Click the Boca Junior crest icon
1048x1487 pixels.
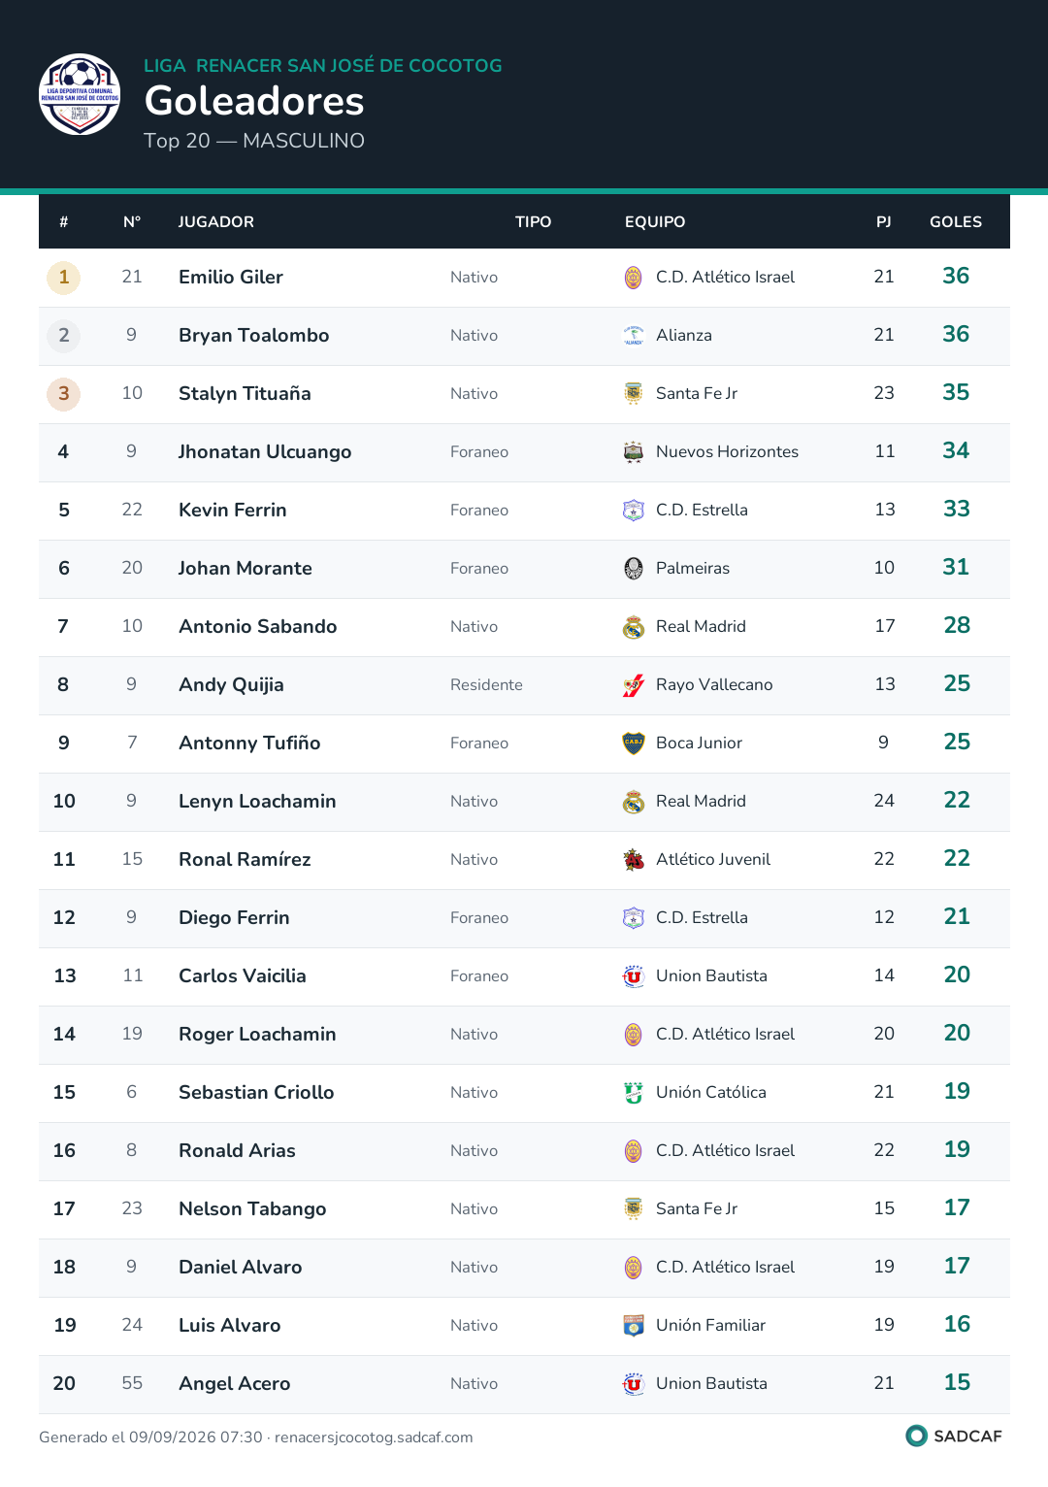click(x=634, y=743)
